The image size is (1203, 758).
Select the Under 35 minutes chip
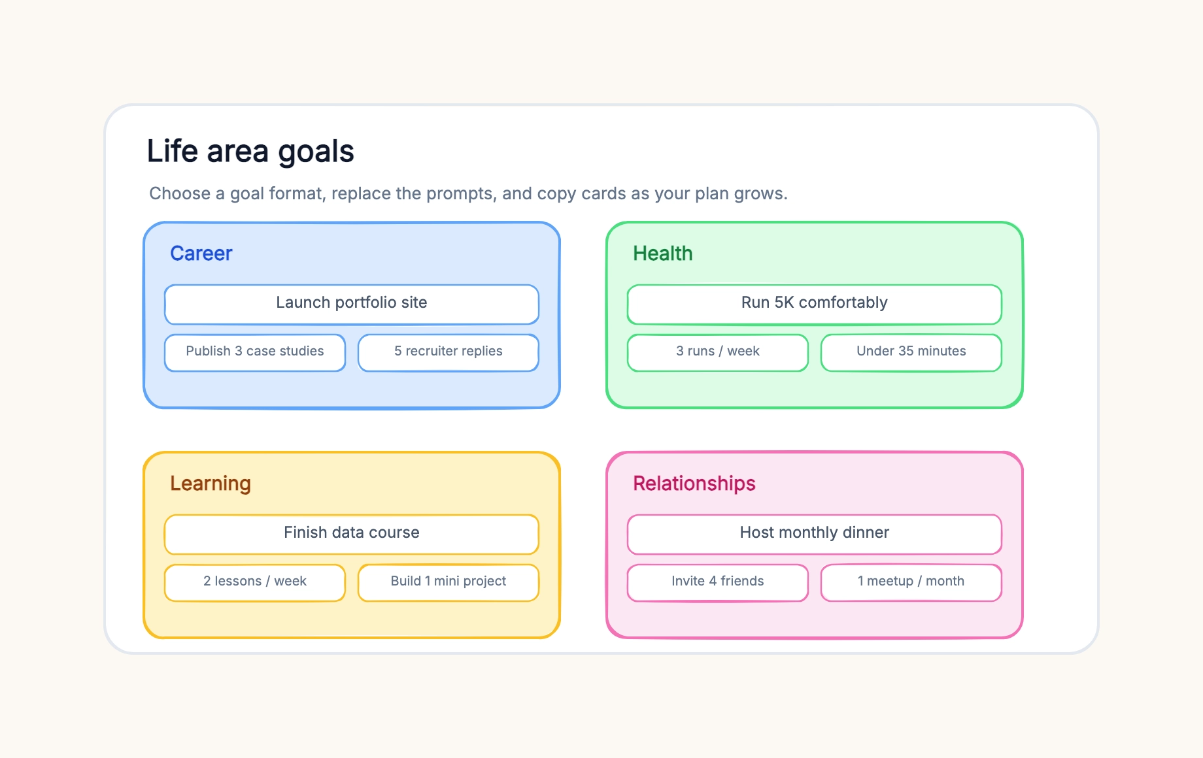click(x=911, y=352)
